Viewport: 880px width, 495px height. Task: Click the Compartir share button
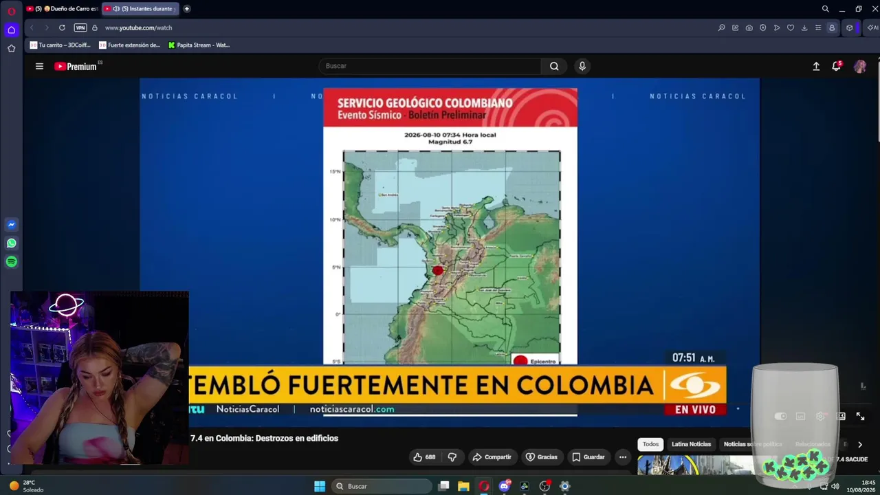pyautogui.click(x=492, y=457)
